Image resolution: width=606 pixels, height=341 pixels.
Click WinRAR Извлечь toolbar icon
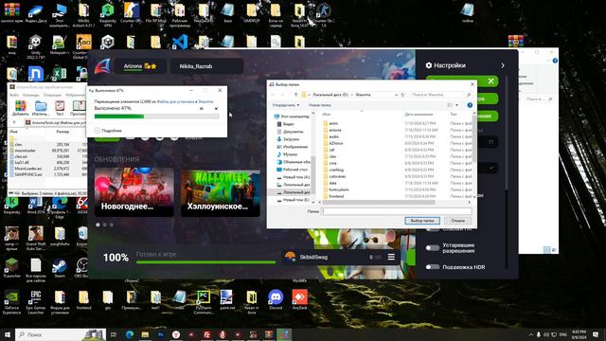tap(41, 108)
